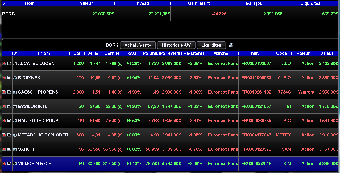The width and height of the screenshot is (340, 173).
Task: Grab the splitter handle between the two panels
Action: (x=170, y=39)
